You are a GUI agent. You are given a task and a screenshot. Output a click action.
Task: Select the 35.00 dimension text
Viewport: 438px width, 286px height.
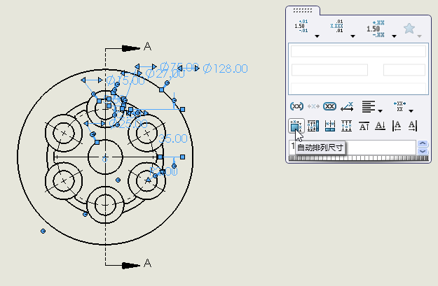tap(173, 138)
